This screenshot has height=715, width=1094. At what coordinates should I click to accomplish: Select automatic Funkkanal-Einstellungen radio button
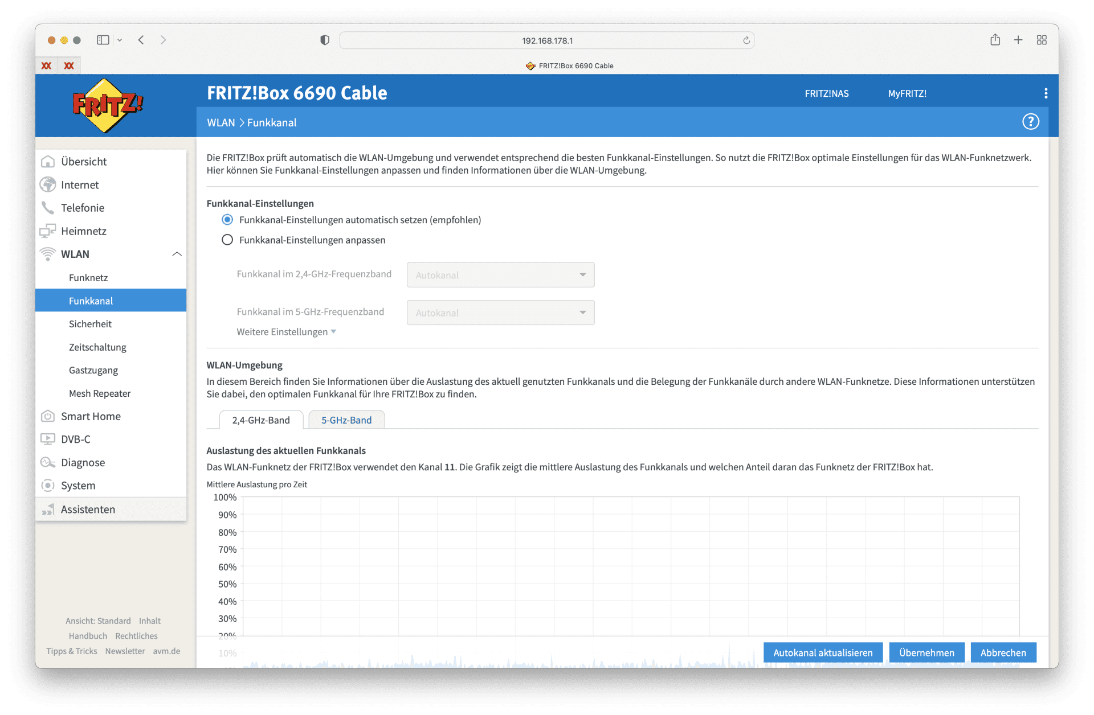coord(227,220)
